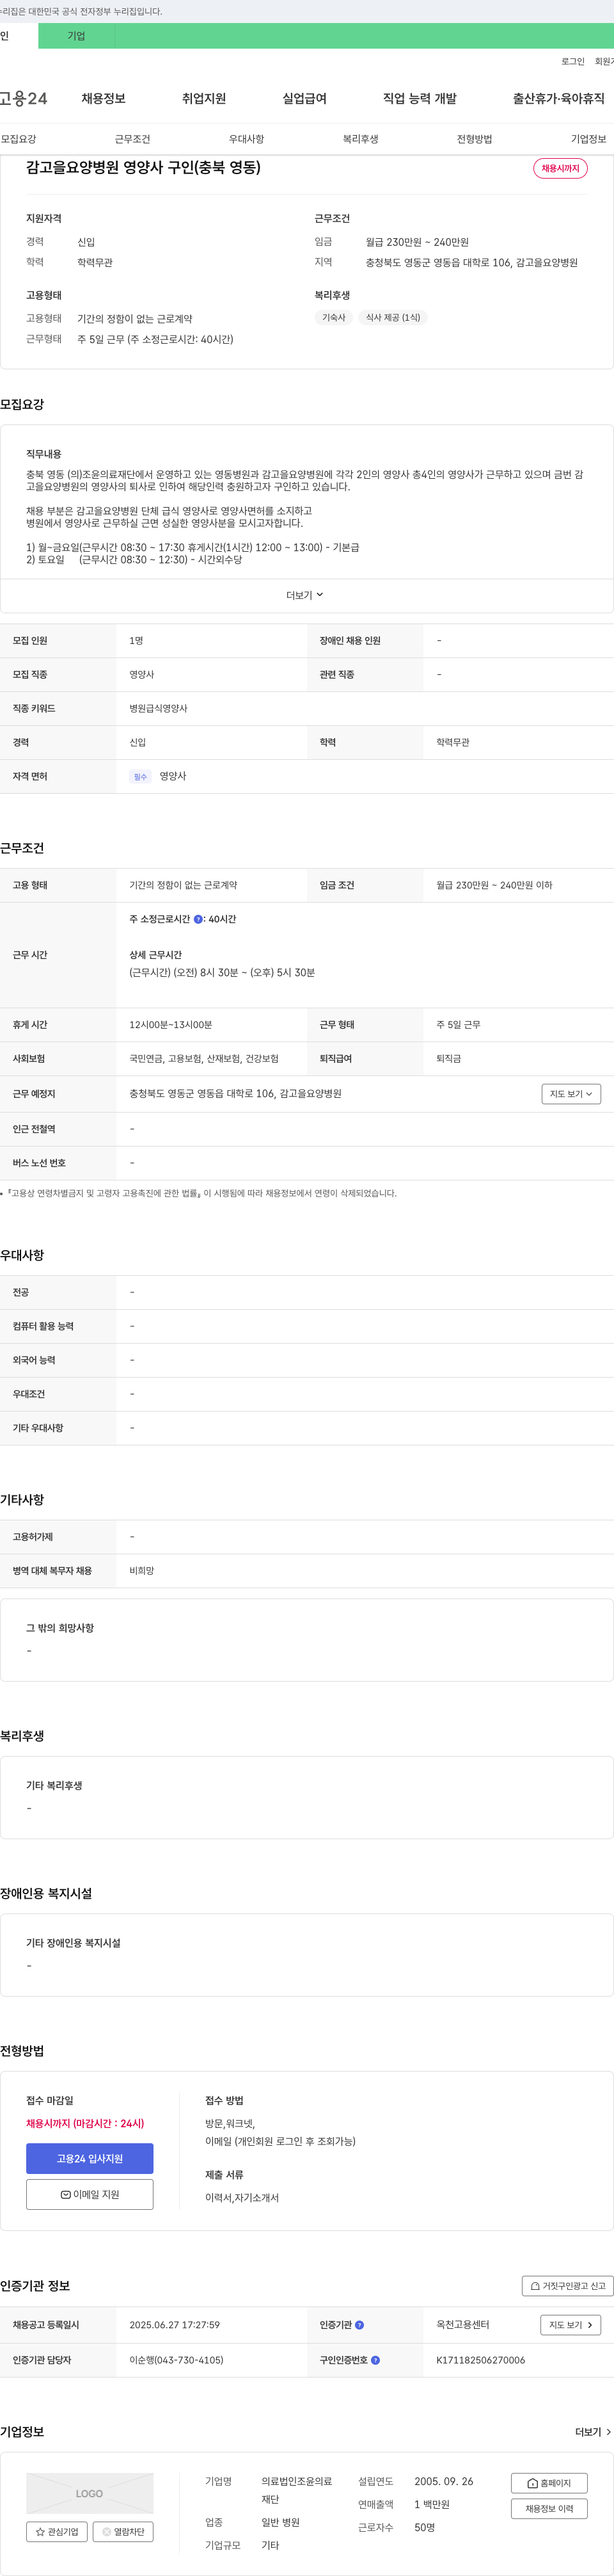Image resolution: width=614 pixels, height=2576 pixels.
Task: Jump to 전형방법 section tab
Action: coord(474,139)
